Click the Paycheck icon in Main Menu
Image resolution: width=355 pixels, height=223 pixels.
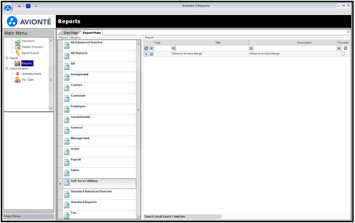pyautogui.click(x=18, y=41)
